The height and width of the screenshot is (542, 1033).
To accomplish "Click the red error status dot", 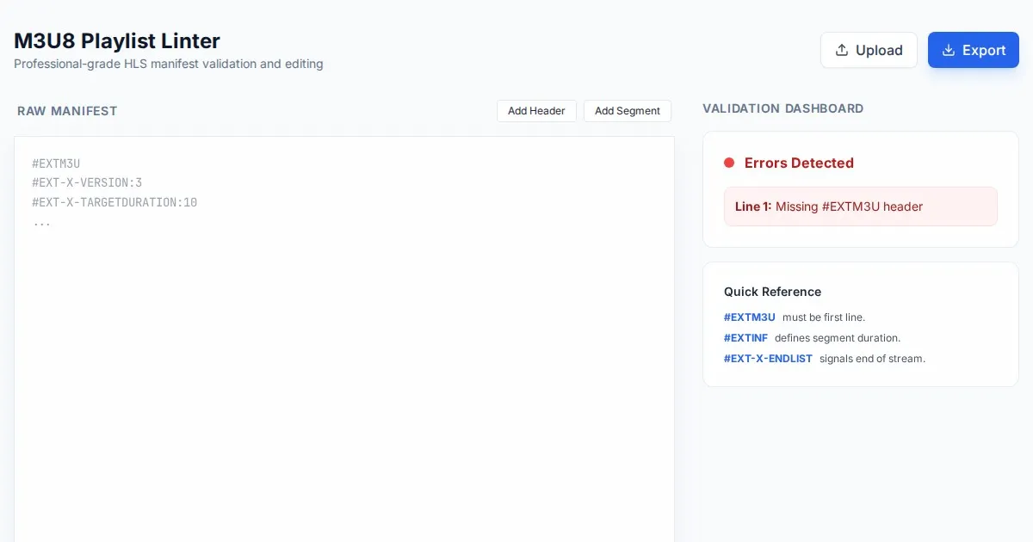I will point(729,163).
